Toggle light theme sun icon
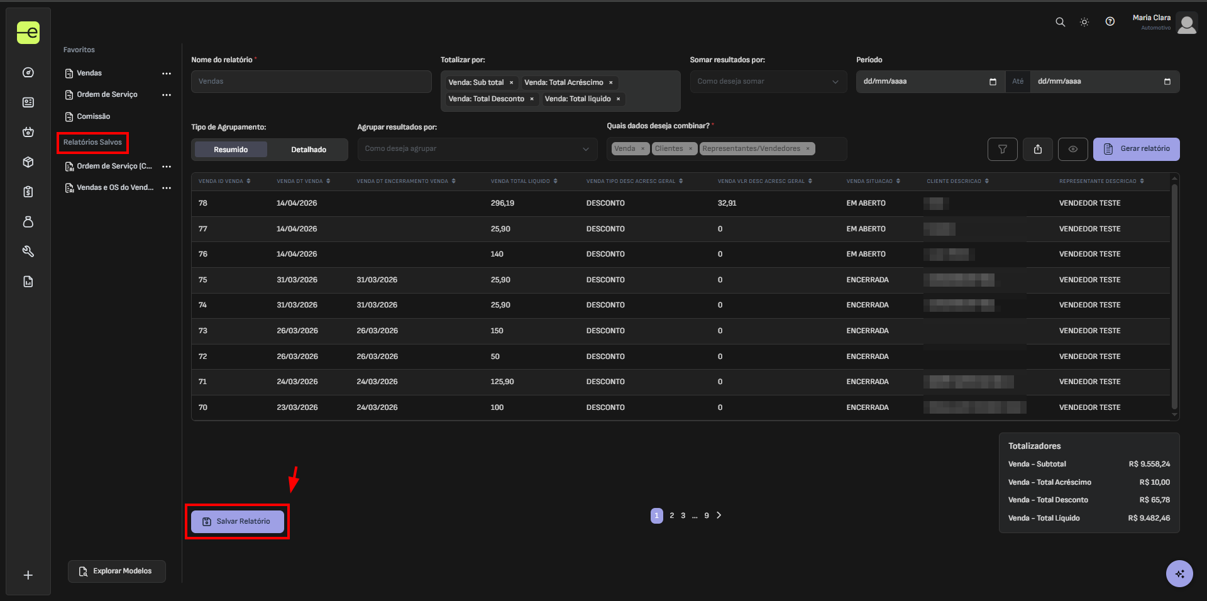 click(x=1084, y=22)
